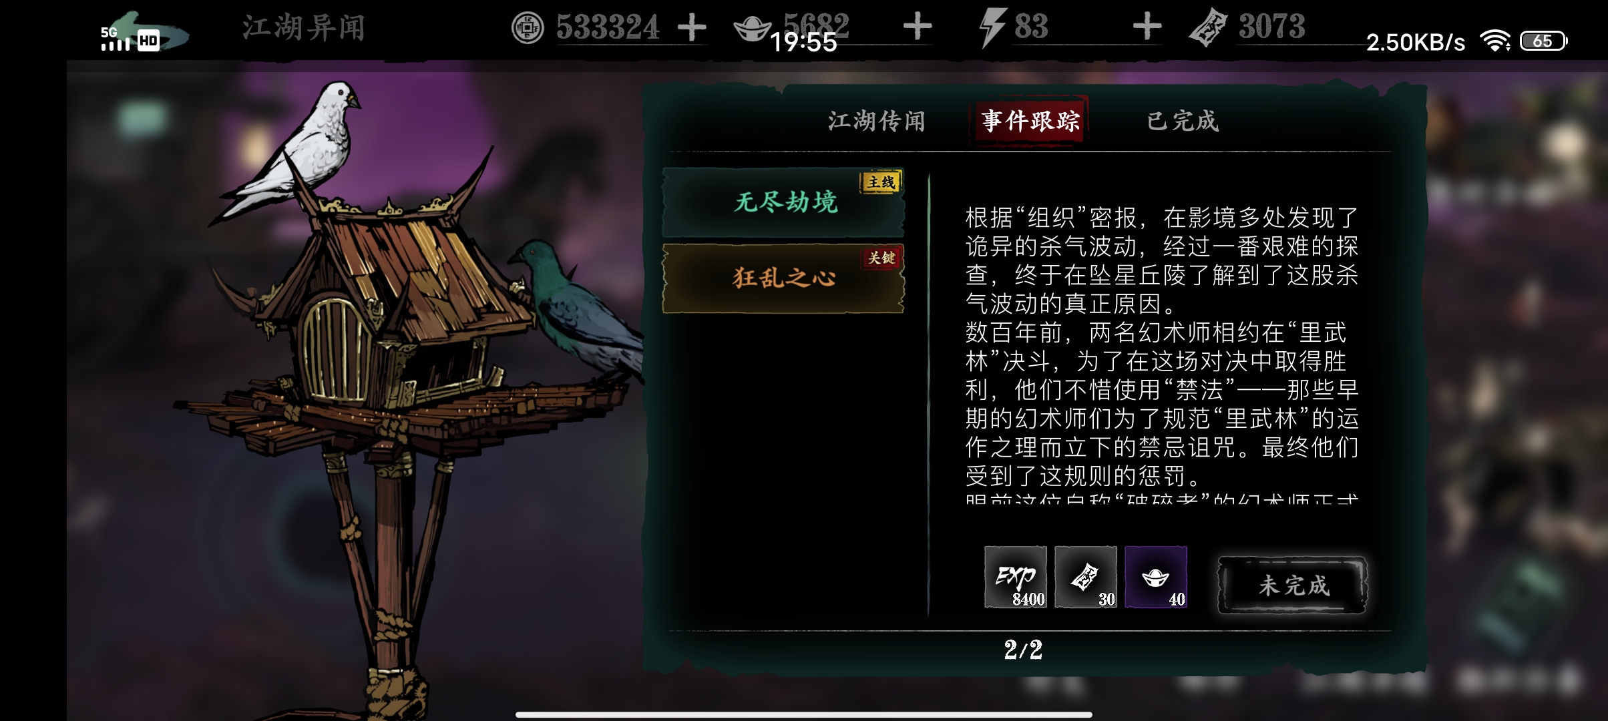The image size is (1608, 721).
Task: Switch to the 江湖传闻 tab
Action: pyautogui.click(x=877, y=121)
